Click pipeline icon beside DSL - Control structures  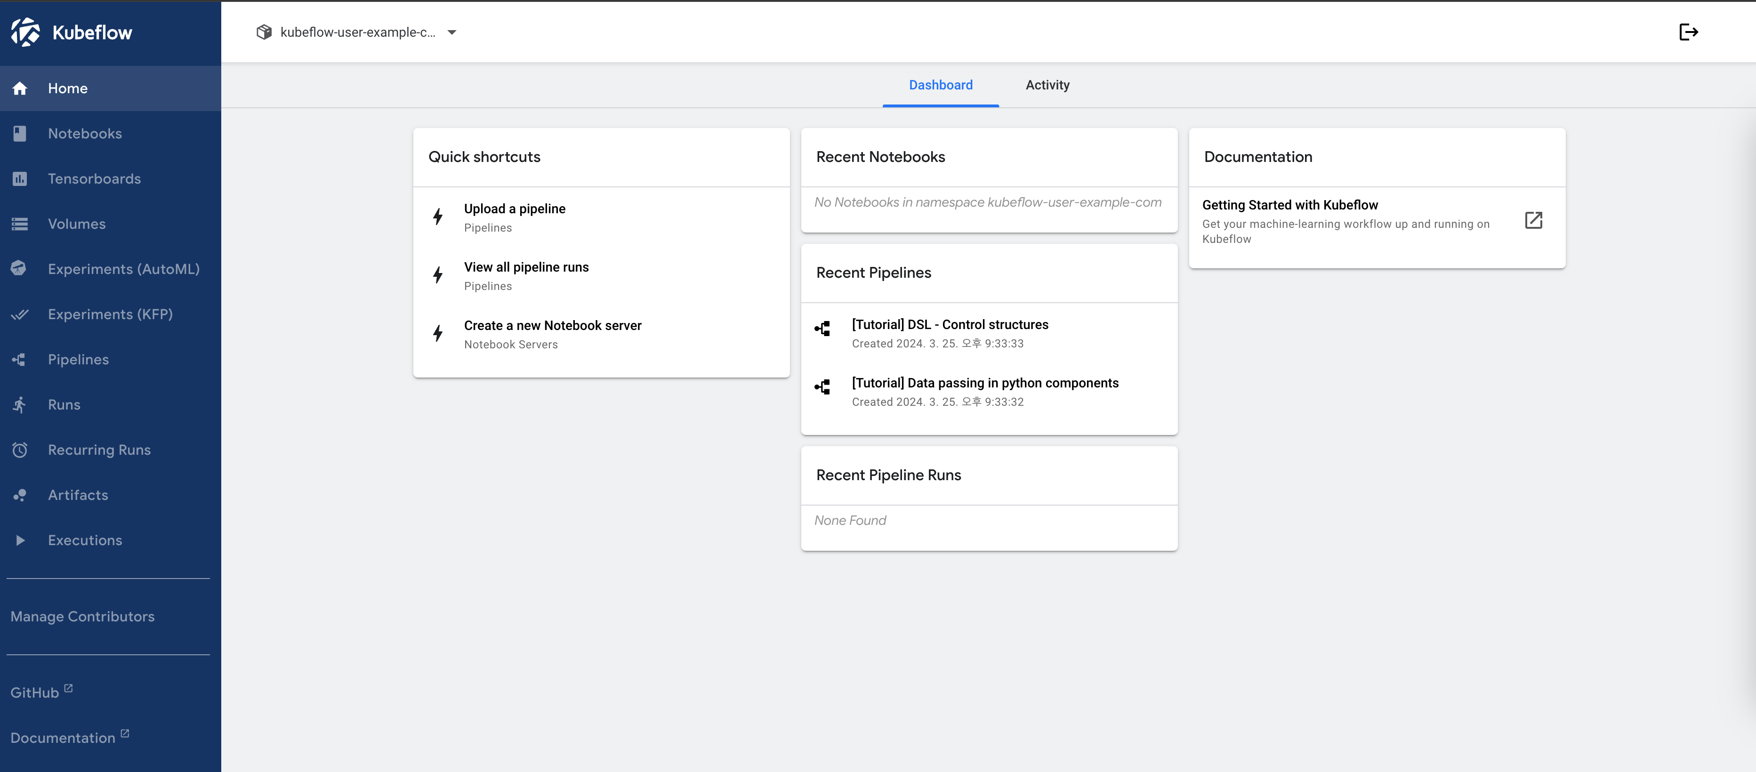822,329
